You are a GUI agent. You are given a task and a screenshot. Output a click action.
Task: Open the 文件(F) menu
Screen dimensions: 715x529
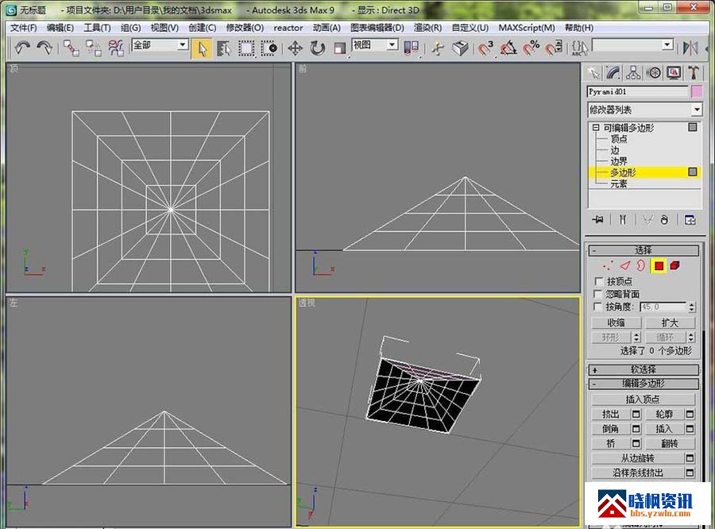point(24,28)
